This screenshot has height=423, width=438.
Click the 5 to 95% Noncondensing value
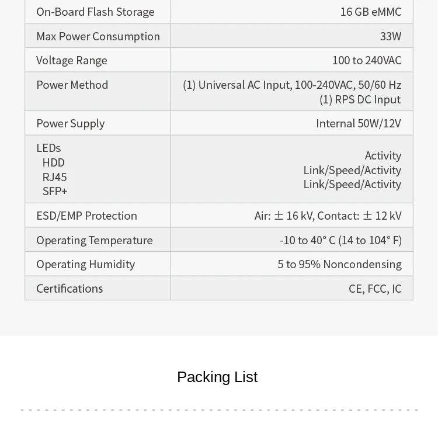pyautogui.click(x=339, y=264)
